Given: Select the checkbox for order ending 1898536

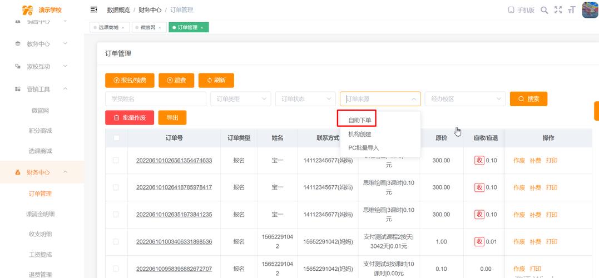Looking at the screenshot, I should [x=116, y=241].
